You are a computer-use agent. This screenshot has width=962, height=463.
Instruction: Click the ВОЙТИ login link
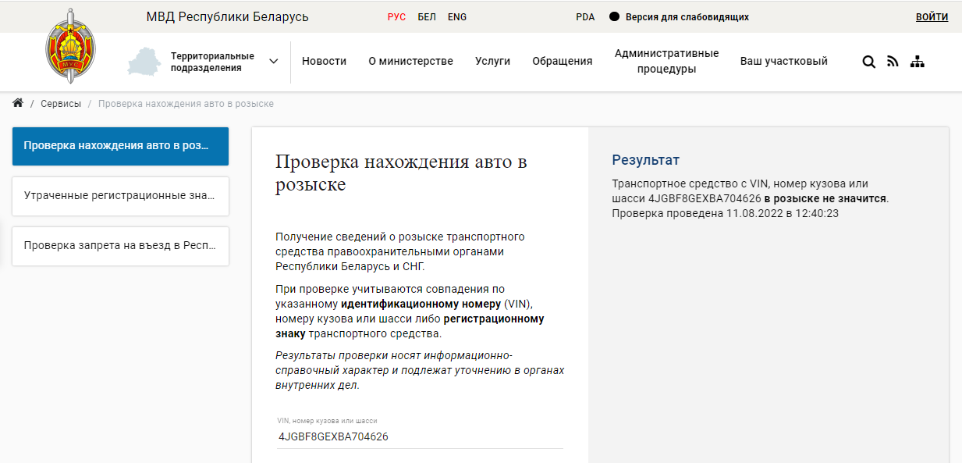coord(932,16)
